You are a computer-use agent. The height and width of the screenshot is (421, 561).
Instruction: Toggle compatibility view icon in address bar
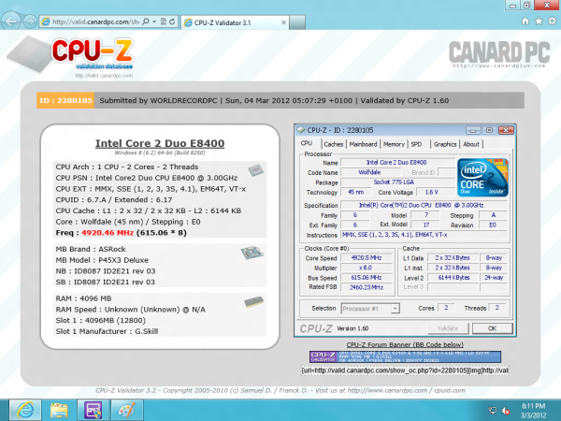coord(163,22)
